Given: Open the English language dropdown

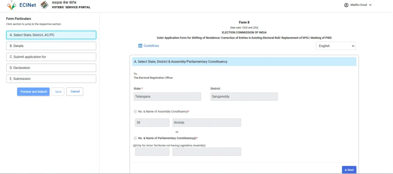Looking at the screenshot, I should (335, 46).
